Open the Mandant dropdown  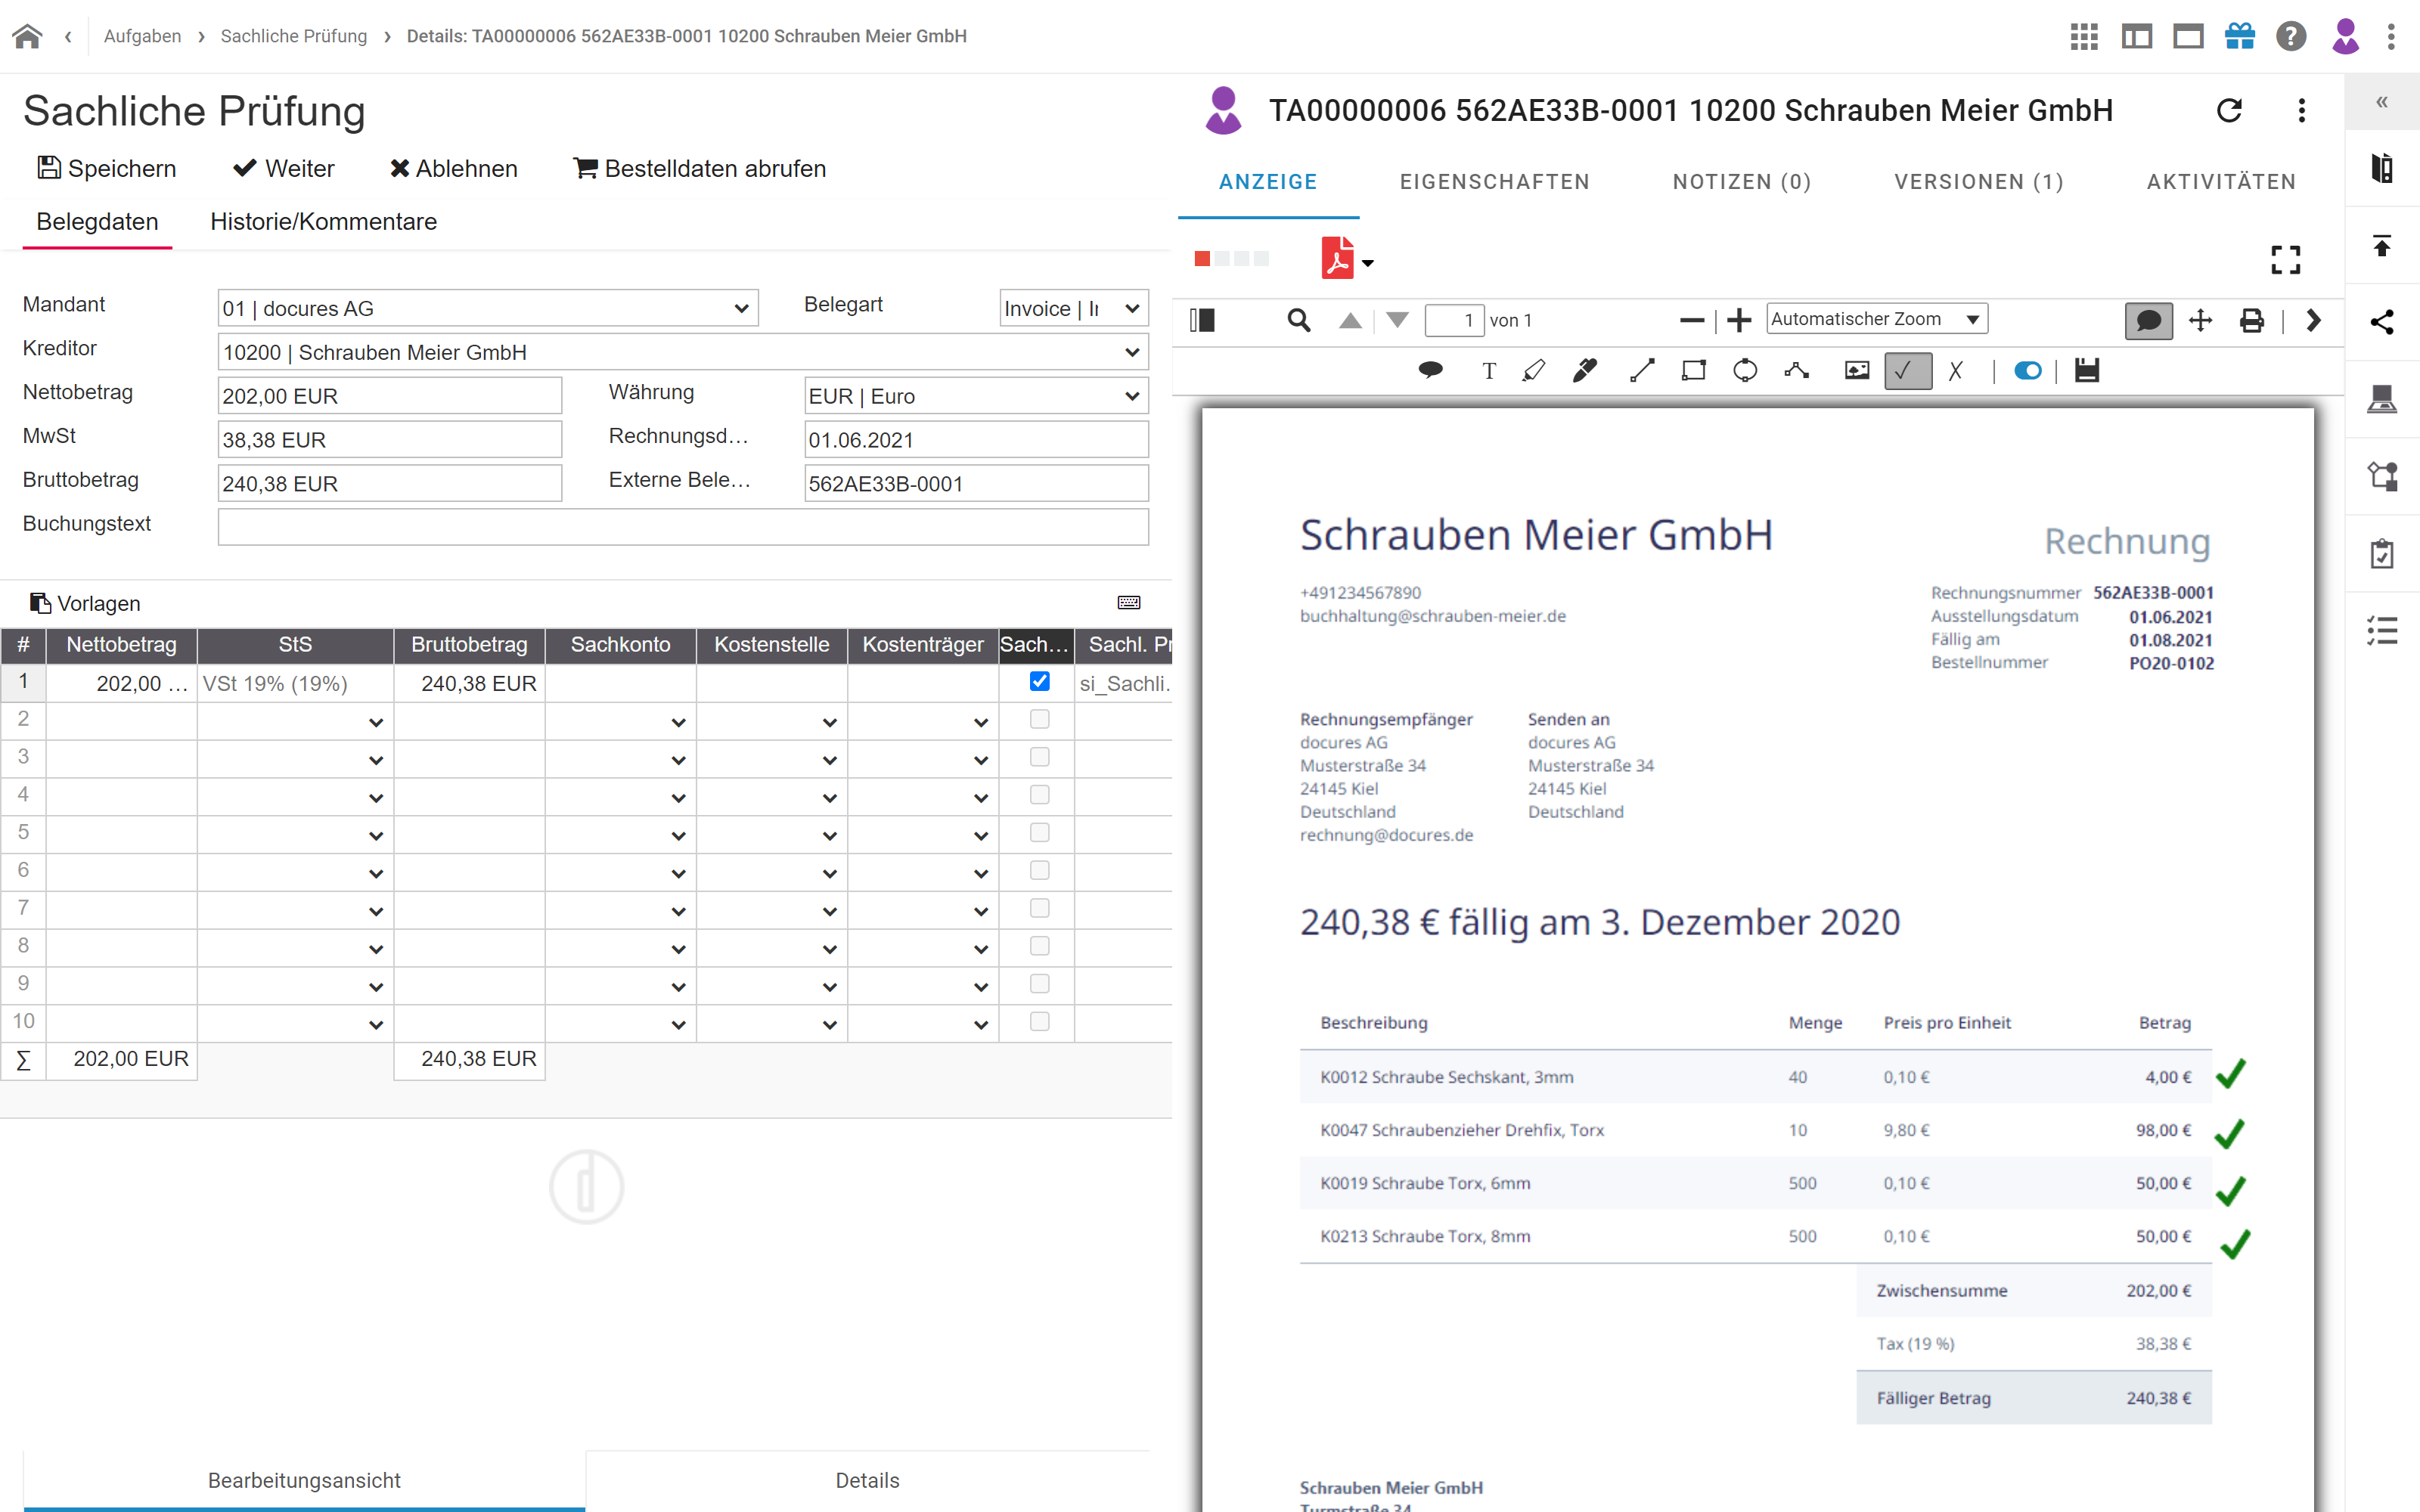488,308
